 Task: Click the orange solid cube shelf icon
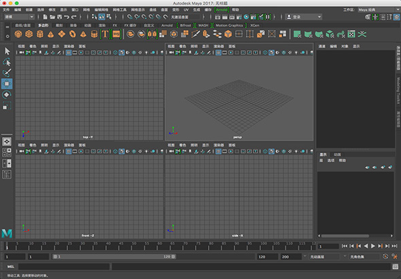228,34
